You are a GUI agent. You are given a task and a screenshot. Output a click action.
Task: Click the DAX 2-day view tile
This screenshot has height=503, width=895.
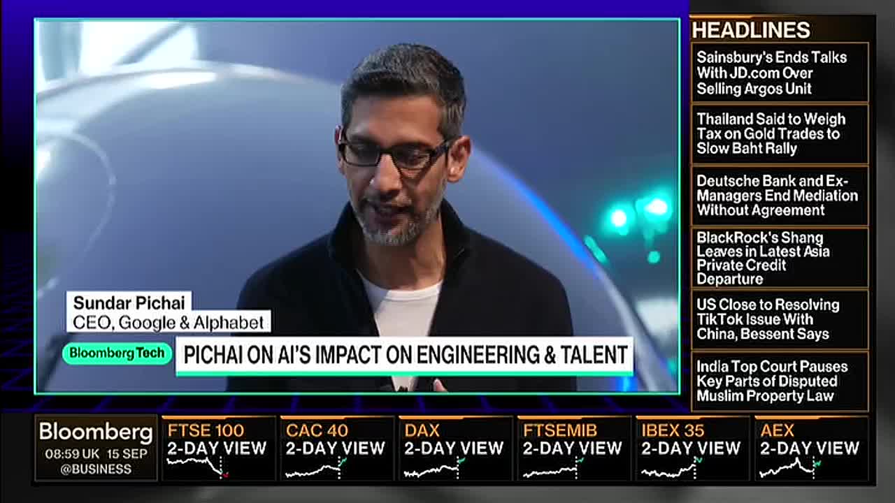454,449
